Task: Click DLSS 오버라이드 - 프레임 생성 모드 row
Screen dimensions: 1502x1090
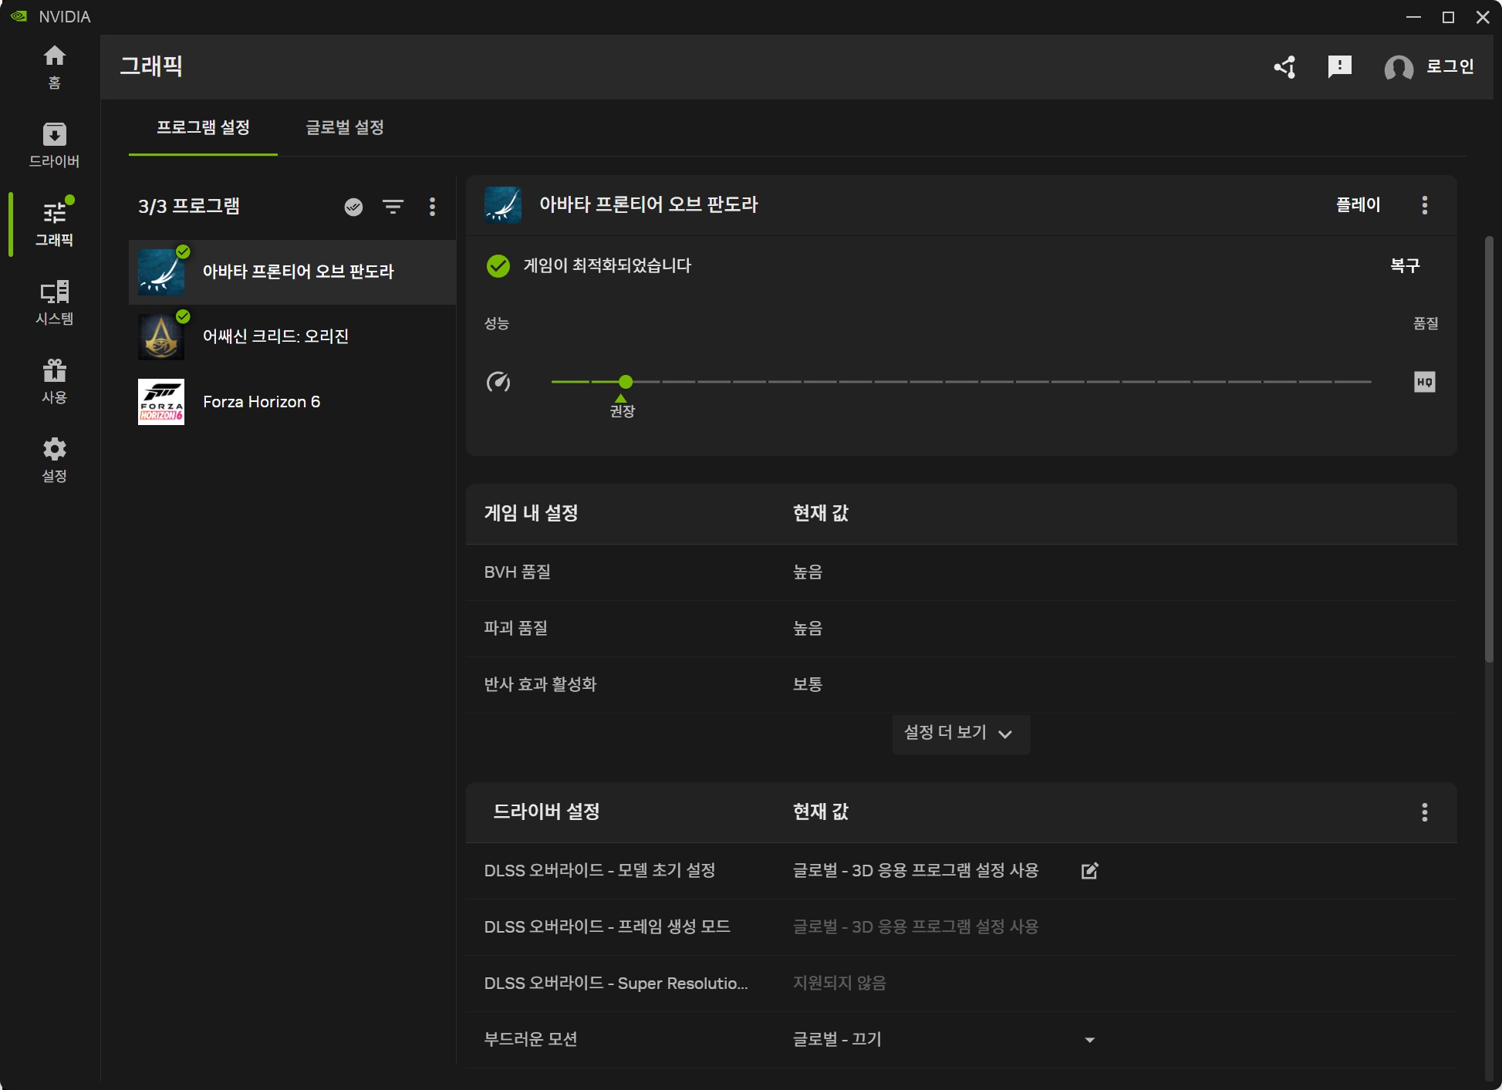Action: point(961,927)
